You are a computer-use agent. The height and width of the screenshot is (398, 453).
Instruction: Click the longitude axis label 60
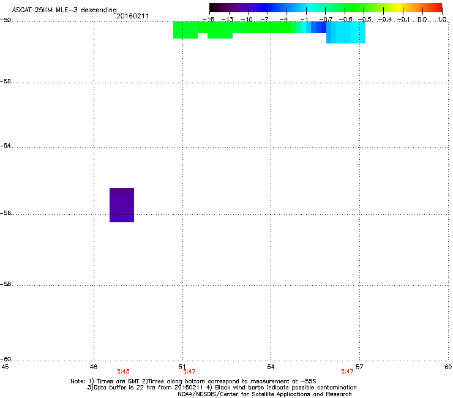pyautogui.click(x=448, y=367)
